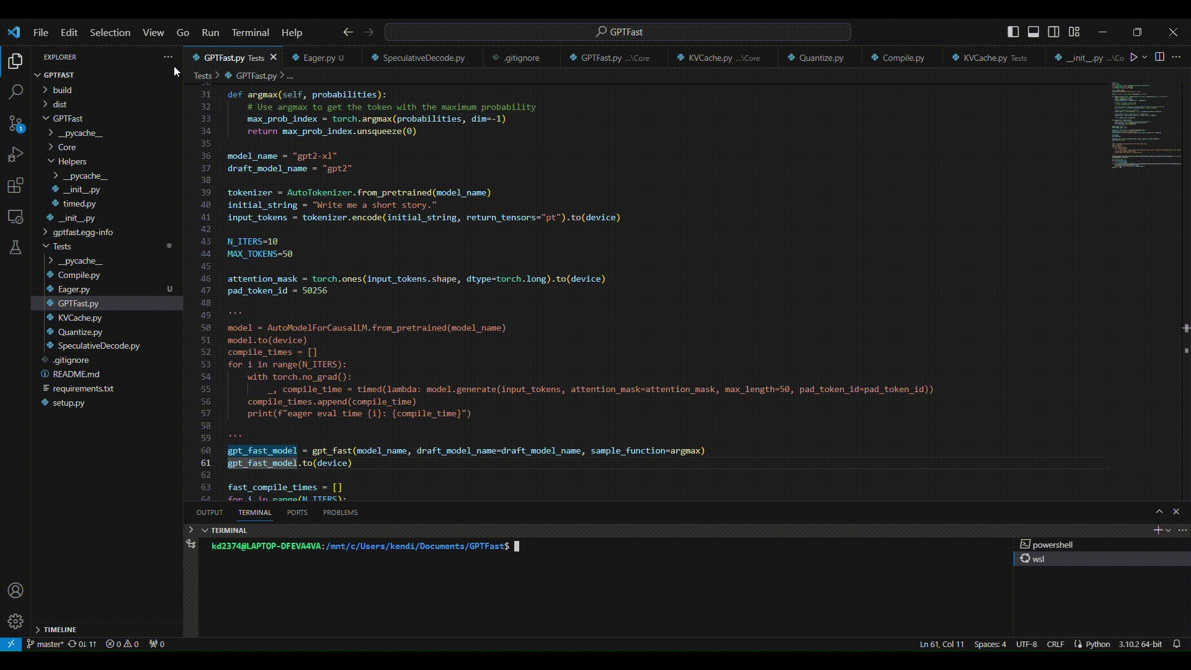Collapse the TERMINAL group chevron
This screenshot has width=1191, height=670.
coord(205,530)
